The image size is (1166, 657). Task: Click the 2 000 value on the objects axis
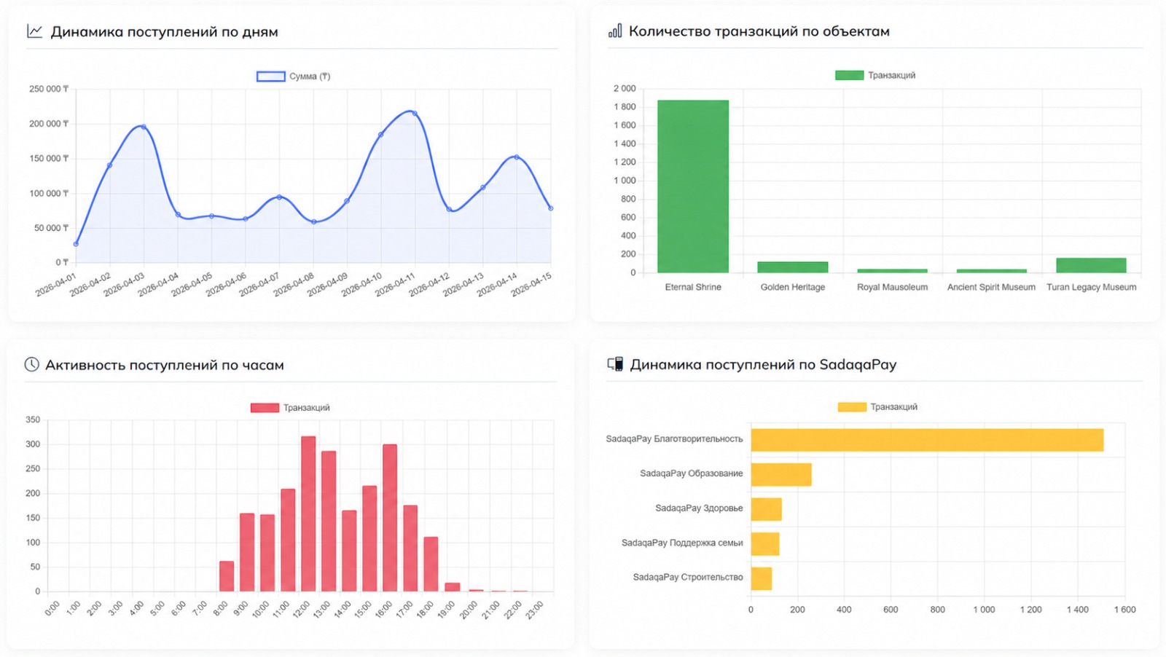click(625, 88)
